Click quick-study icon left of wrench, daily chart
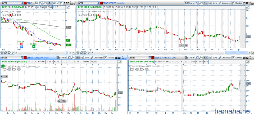 (x=40, y=3)
